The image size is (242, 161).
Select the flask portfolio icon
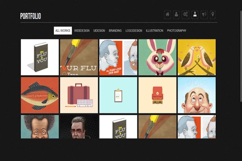(x=195, y=15)
